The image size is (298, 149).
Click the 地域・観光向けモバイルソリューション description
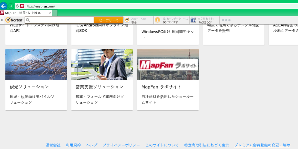tap(32, 100)
